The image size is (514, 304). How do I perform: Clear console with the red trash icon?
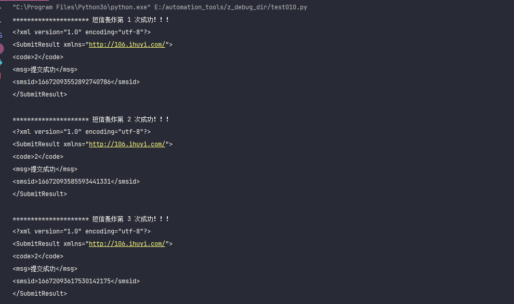coord(1,76)
